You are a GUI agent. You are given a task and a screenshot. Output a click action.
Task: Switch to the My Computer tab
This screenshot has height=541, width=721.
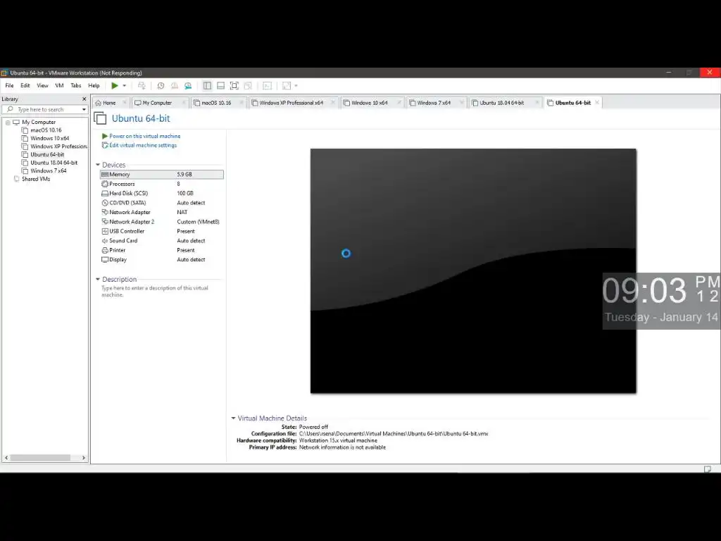pyautogui.click(x=157, y=103)
